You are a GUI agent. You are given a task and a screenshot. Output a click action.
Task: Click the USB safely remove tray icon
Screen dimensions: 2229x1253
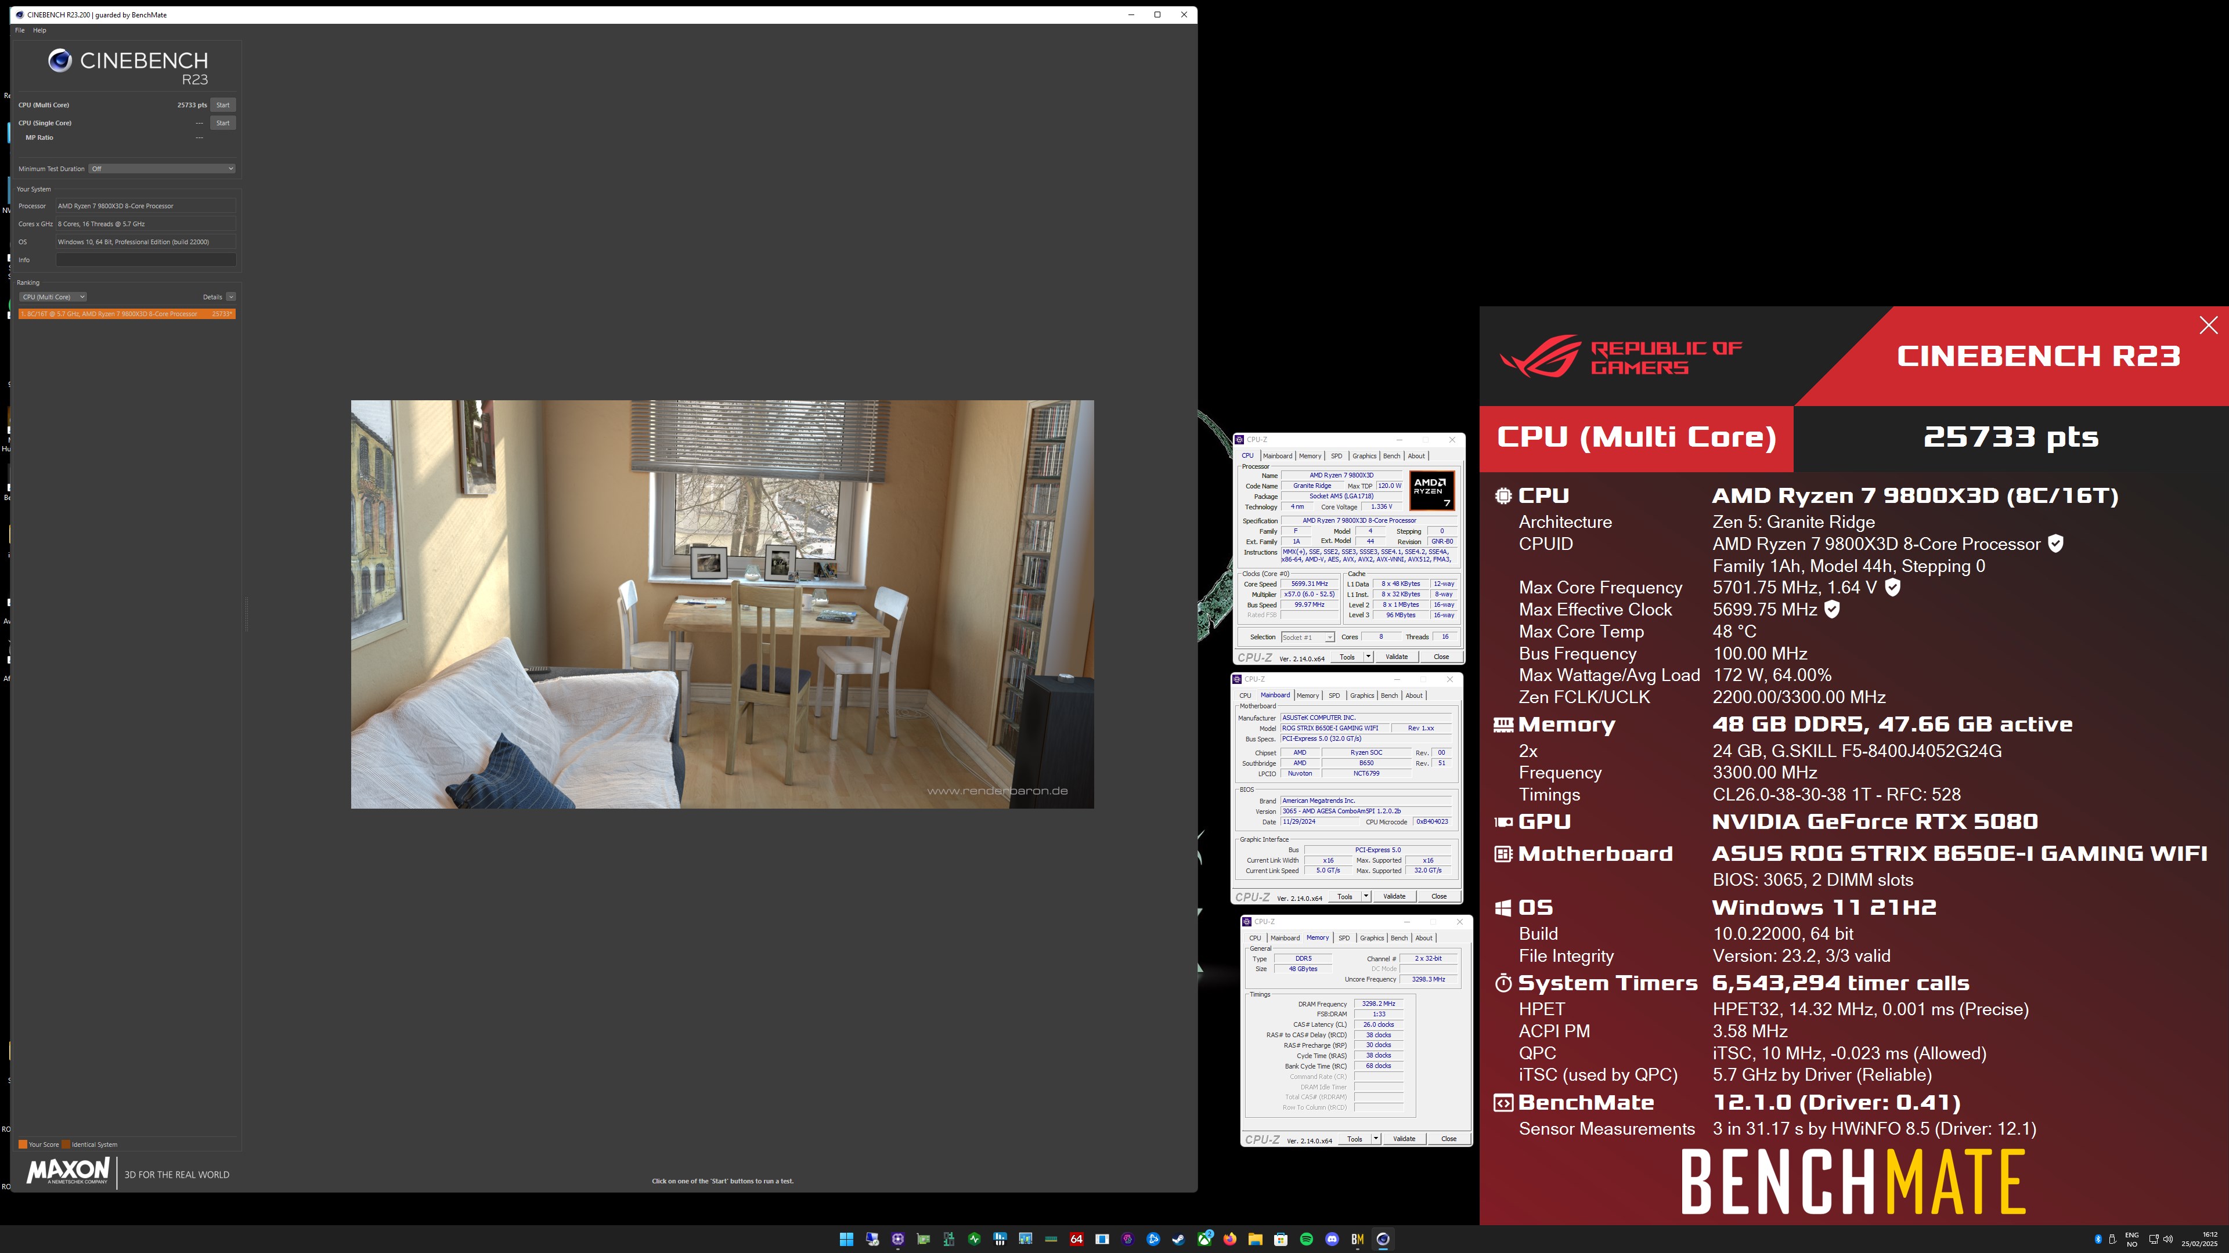(x=2112, y=1239)
